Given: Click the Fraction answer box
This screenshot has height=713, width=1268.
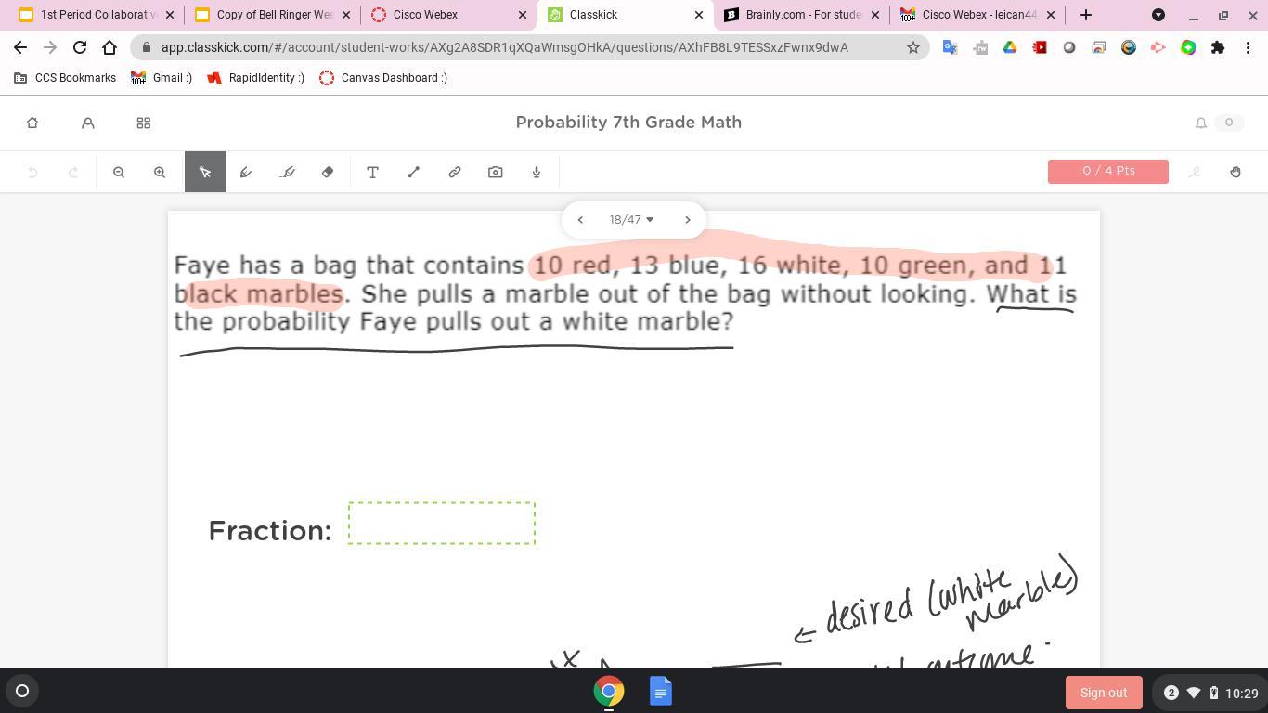Looking at the screenshot, I should (442, 523).
